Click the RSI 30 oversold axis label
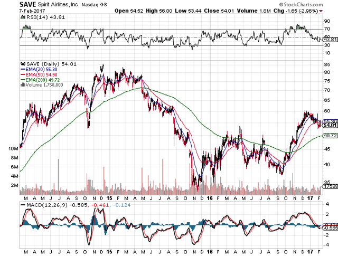 tap(327, 45)
